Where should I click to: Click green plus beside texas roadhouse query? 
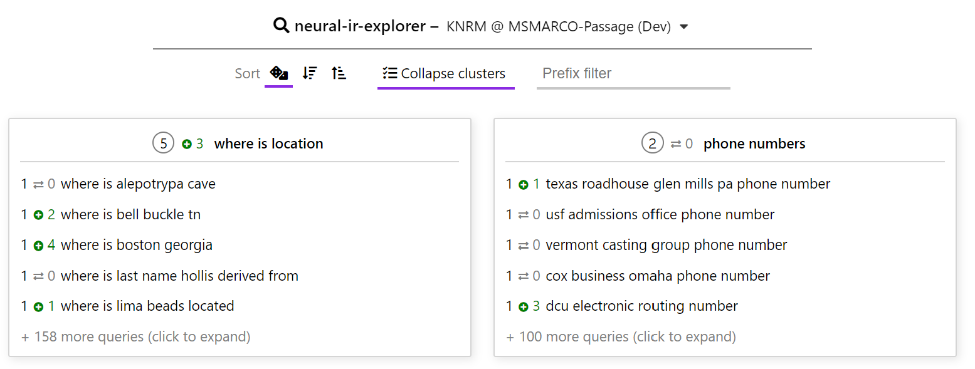[524, 184]
